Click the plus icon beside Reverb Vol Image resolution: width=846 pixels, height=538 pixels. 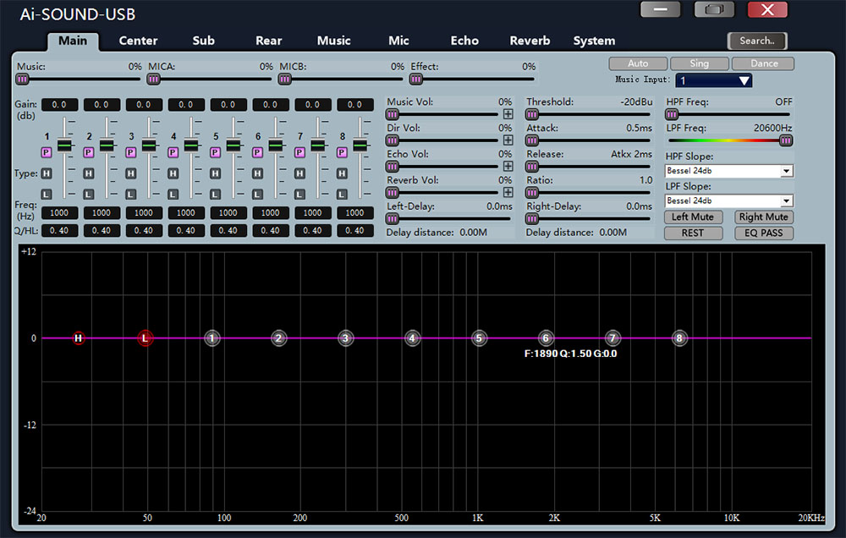point(508,192)
